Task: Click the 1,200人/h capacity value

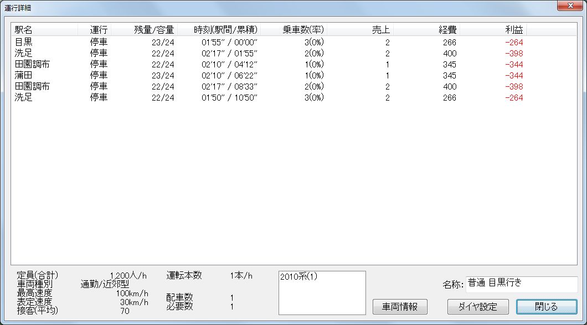Action: pyautogui.click(x=128, y=276)
